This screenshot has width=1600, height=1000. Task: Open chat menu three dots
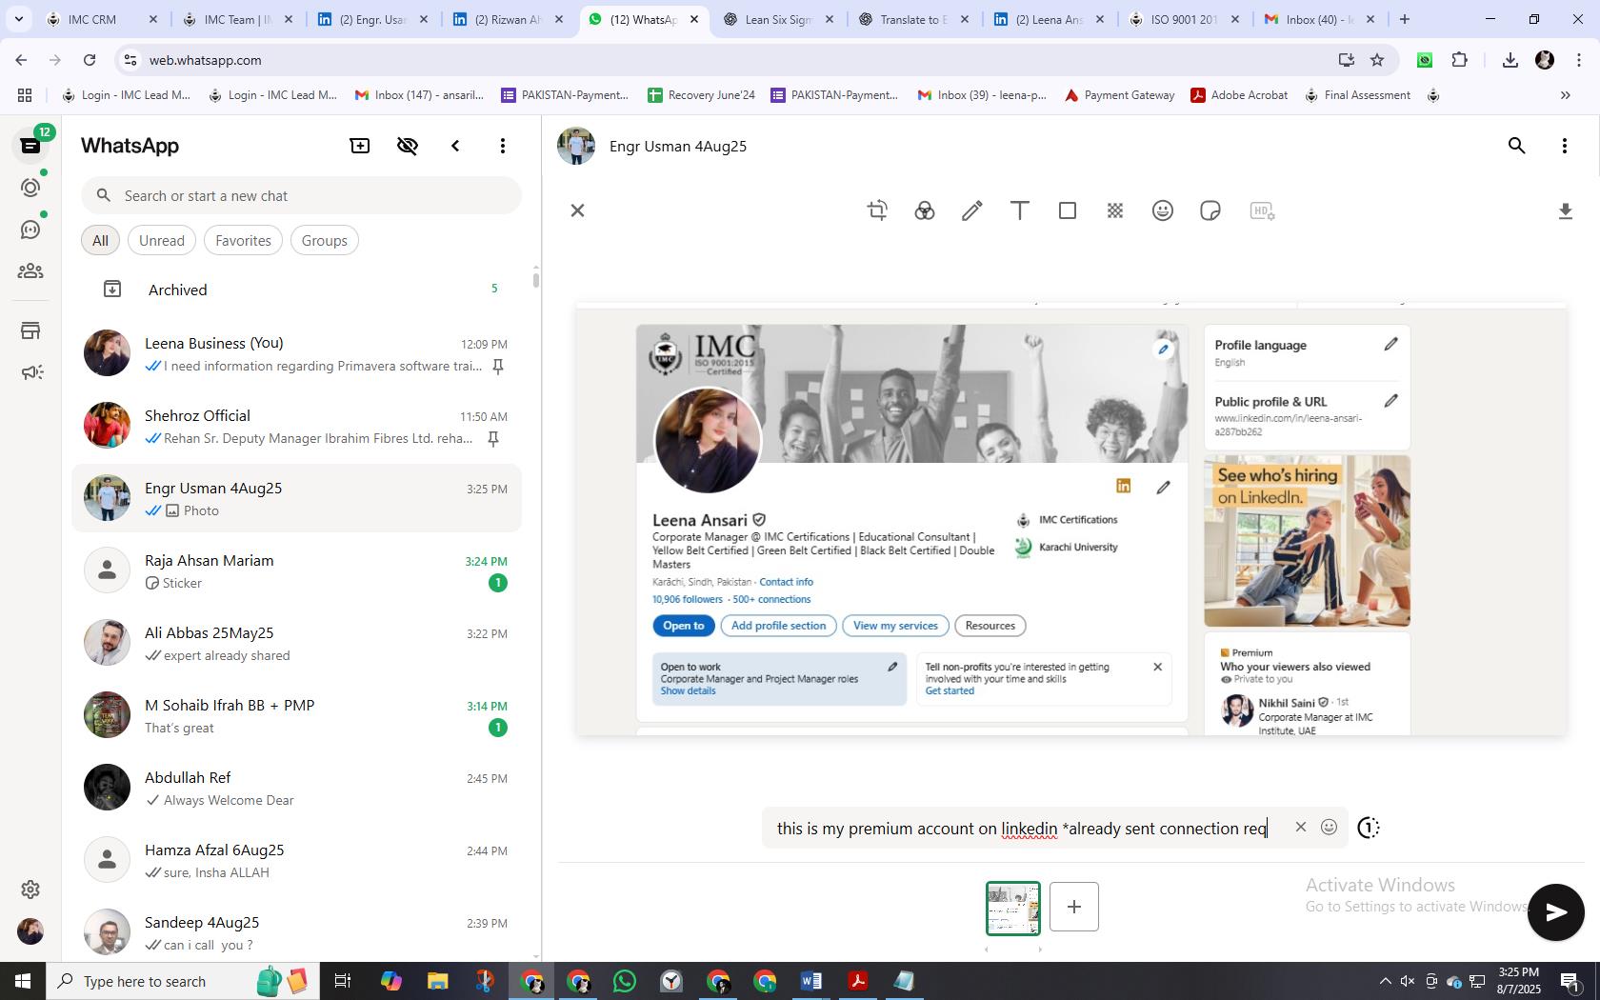pos(1565,146)
